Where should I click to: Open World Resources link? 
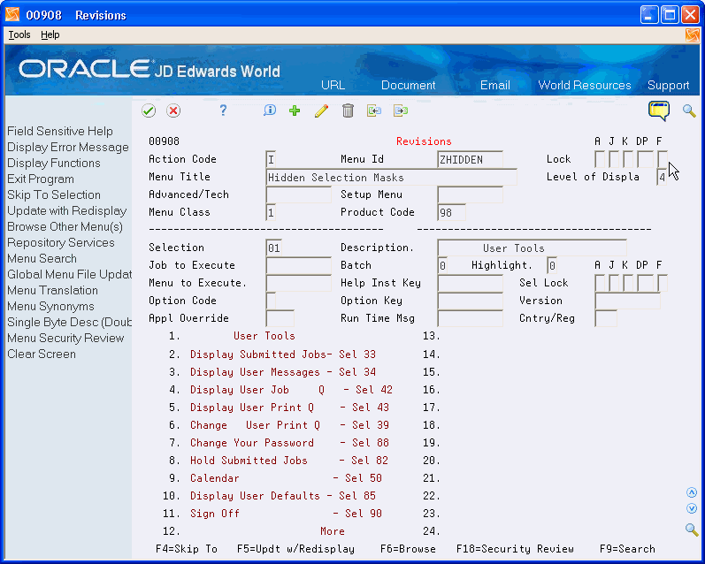click(585, 85)
